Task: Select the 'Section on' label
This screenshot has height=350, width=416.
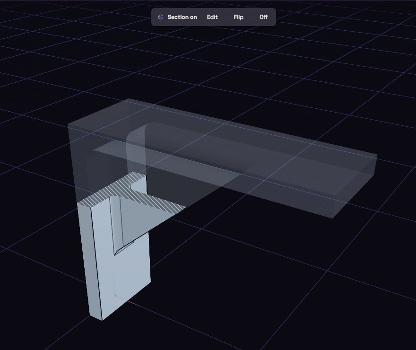Action: (182, 17)
